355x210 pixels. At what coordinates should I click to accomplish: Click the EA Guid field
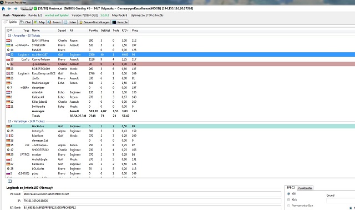pos(151,208)
